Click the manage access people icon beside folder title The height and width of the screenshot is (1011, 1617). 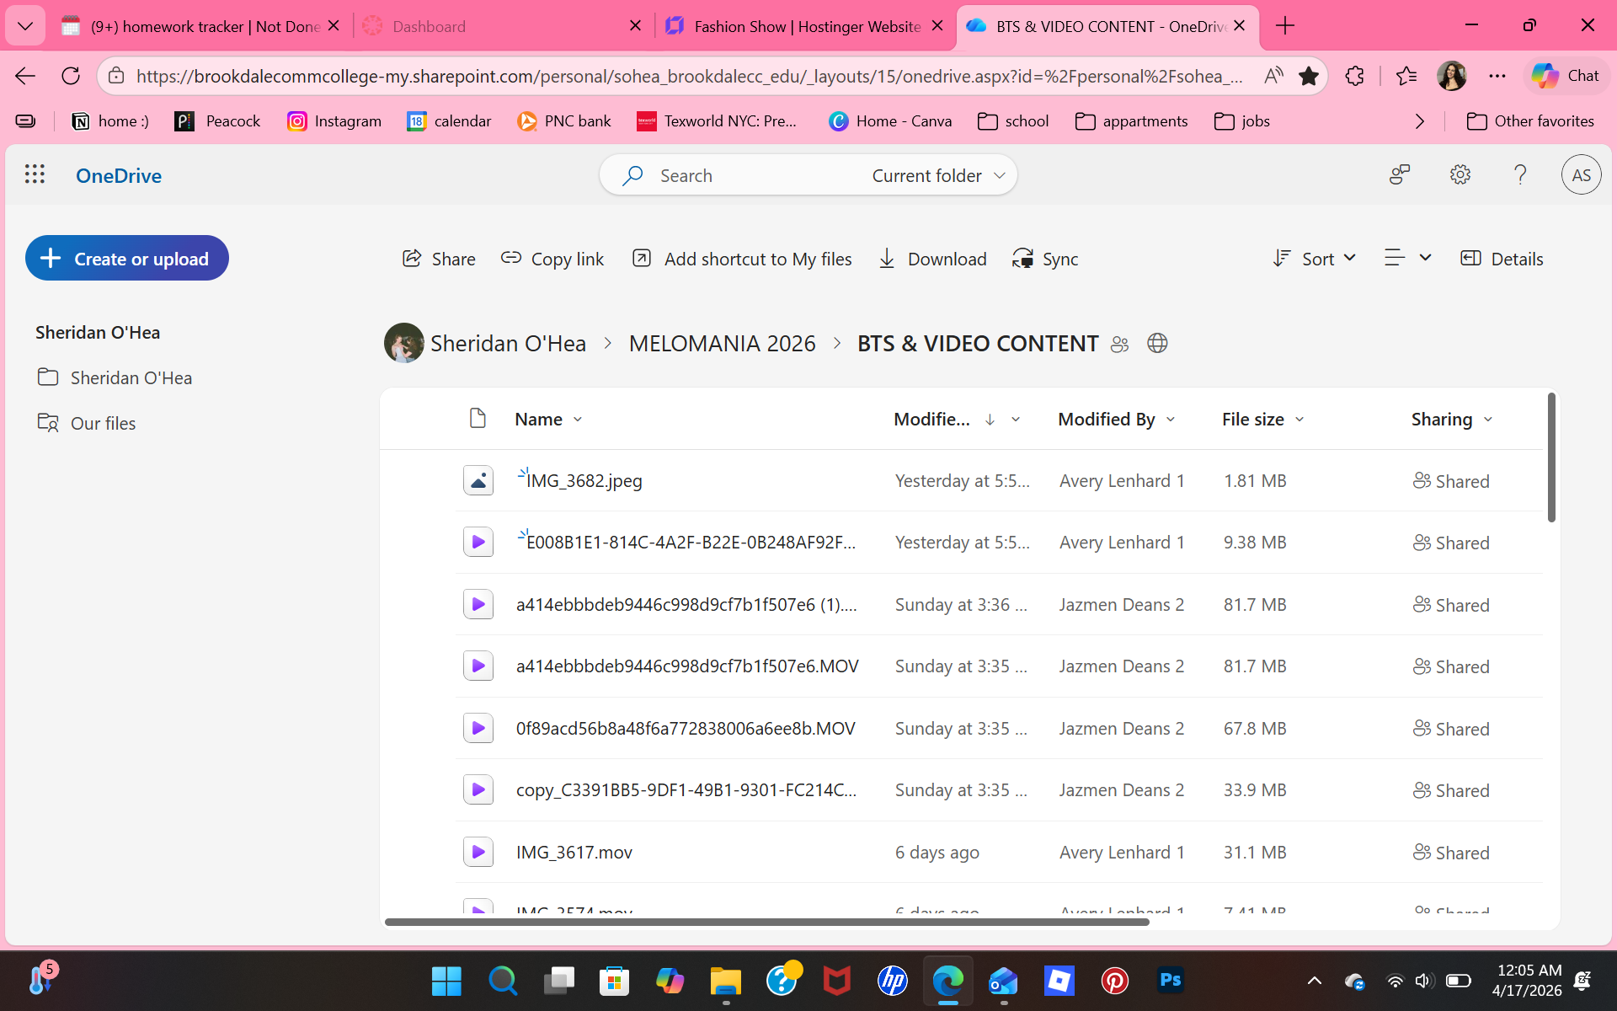1119,344
